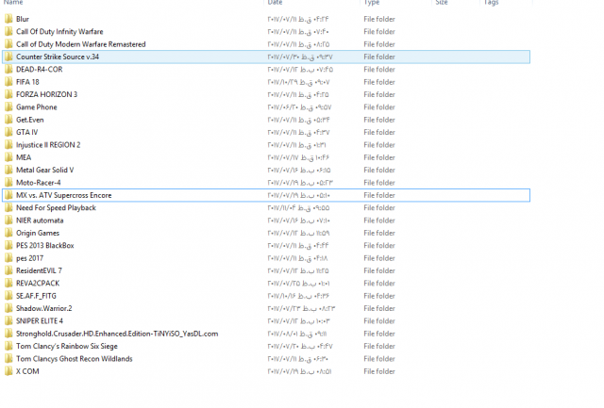Select the pes 2017 folder icon
This screenshot has height=408, width=604.
(8, 258)
